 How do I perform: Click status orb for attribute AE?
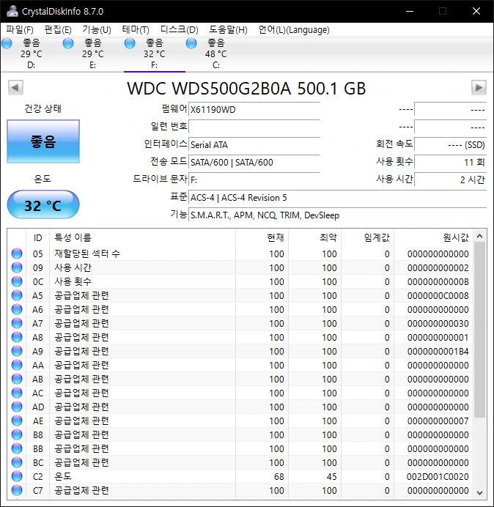(17, 421)
